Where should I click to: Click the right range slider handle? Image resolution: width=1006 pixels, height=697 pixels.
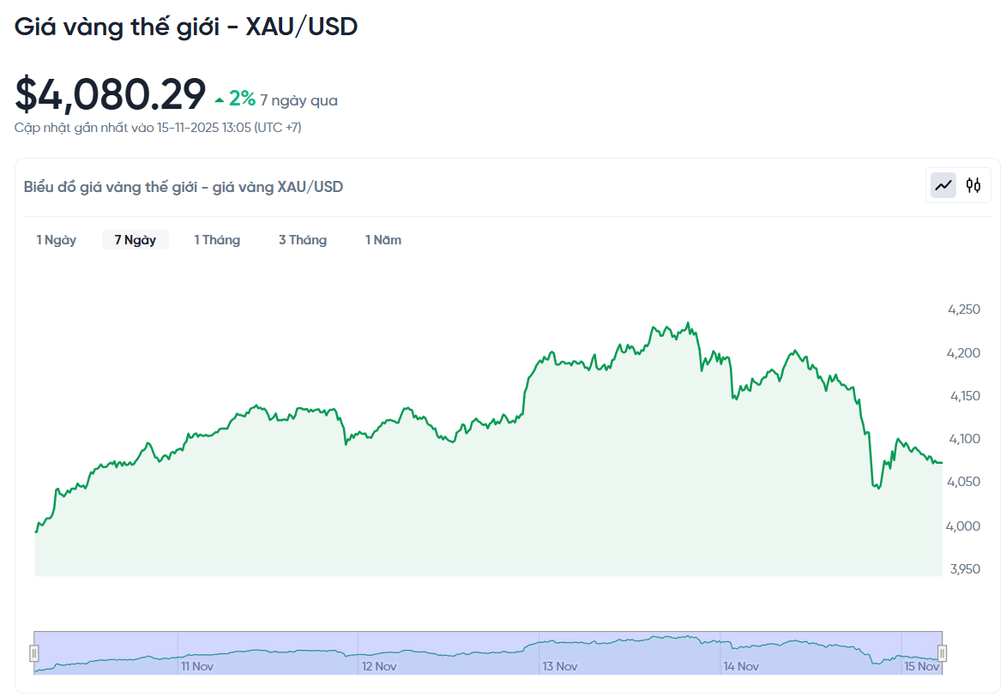pos(943,652)
